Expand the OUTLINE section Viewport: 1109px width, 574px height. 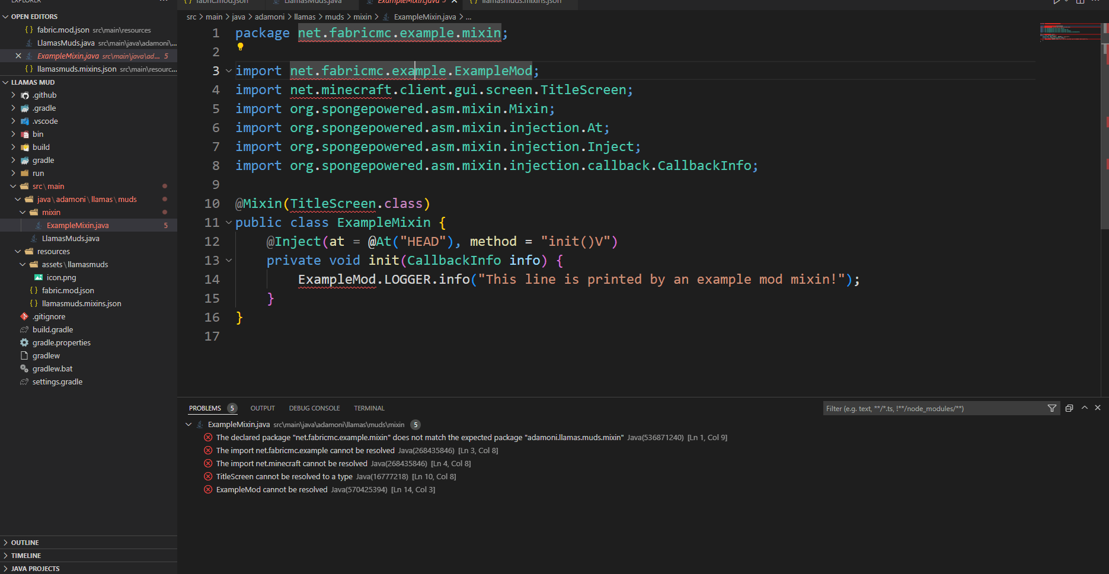[5, 543]
